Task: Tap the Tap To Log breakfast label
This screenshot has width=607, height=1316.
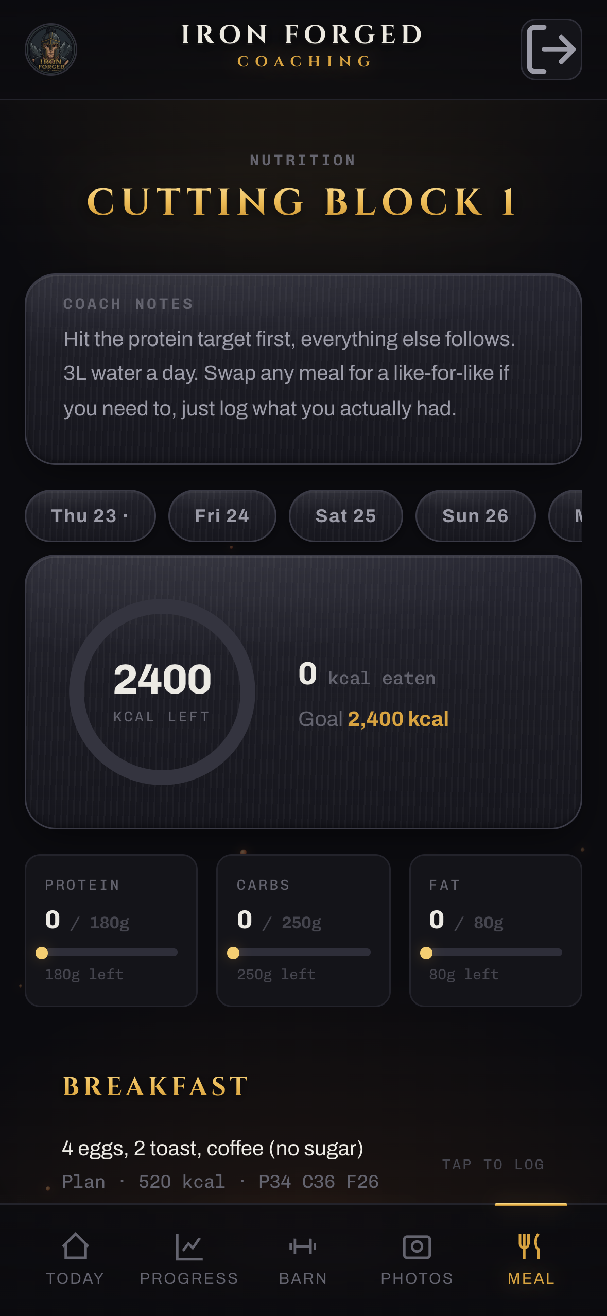Action: click(493, 1165)
